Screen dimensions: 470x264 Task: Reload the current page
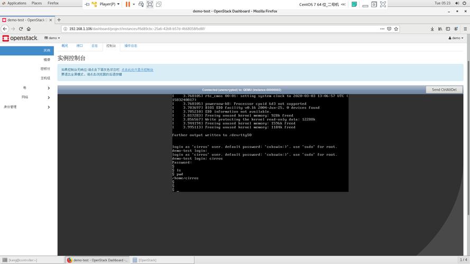(x=21, y=29)
